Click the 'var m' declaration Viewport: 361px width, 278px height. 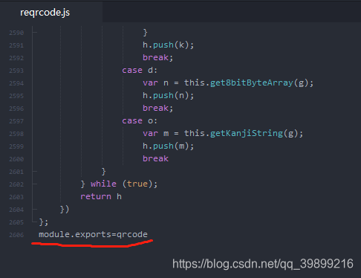click(x=155, y=133)
